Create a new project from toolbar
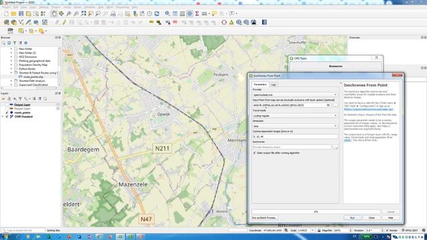 (x=6, y=13)
